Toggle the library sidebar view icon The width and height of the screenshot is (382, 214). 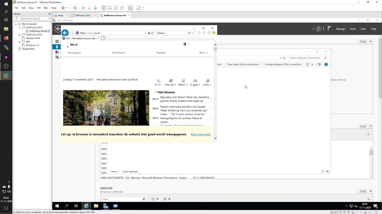pos(104,8)
